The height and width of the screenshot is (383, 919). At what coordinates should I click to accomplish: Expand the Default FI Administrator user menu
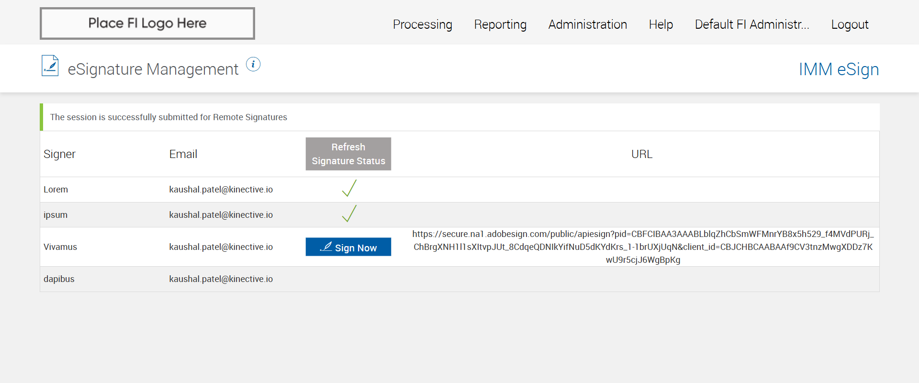pyautogui.click(x=751, y=24)
